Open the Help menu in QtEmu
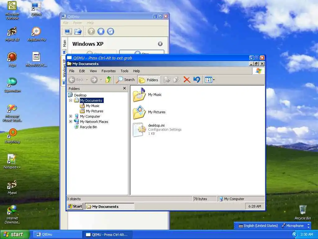318x239 pixels. tap(90, 23)
